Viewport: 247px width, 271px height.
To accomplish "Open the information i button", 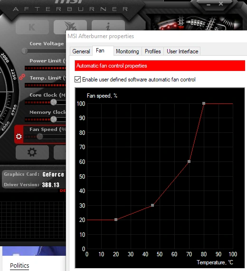I will click(x=108, y=25).
